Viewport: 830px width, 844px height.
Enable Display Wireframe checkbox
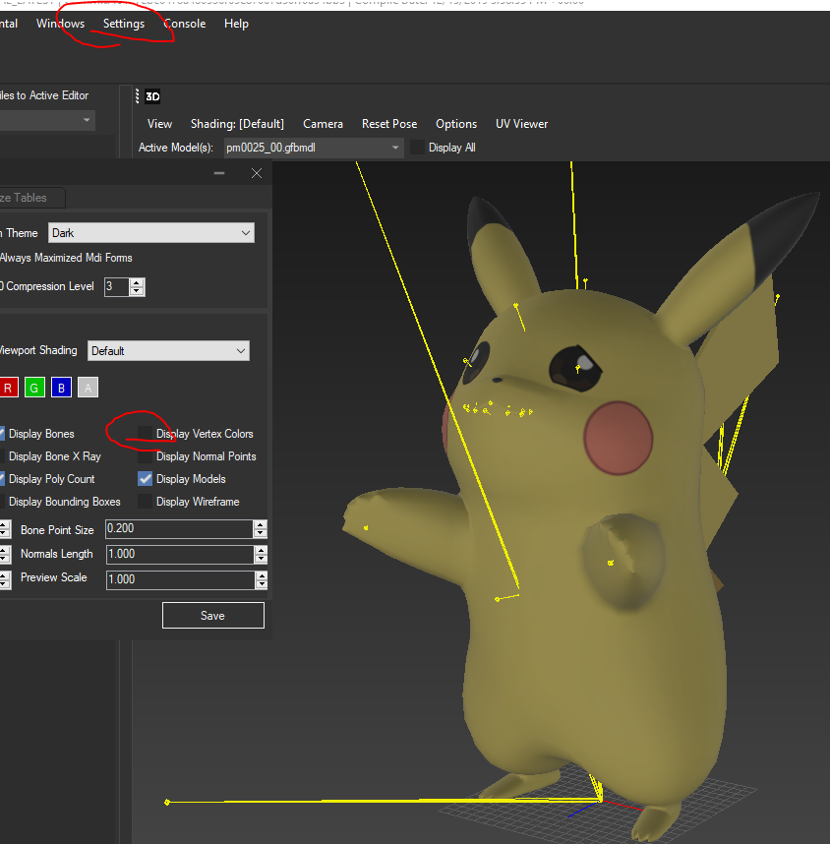(146, 502)
